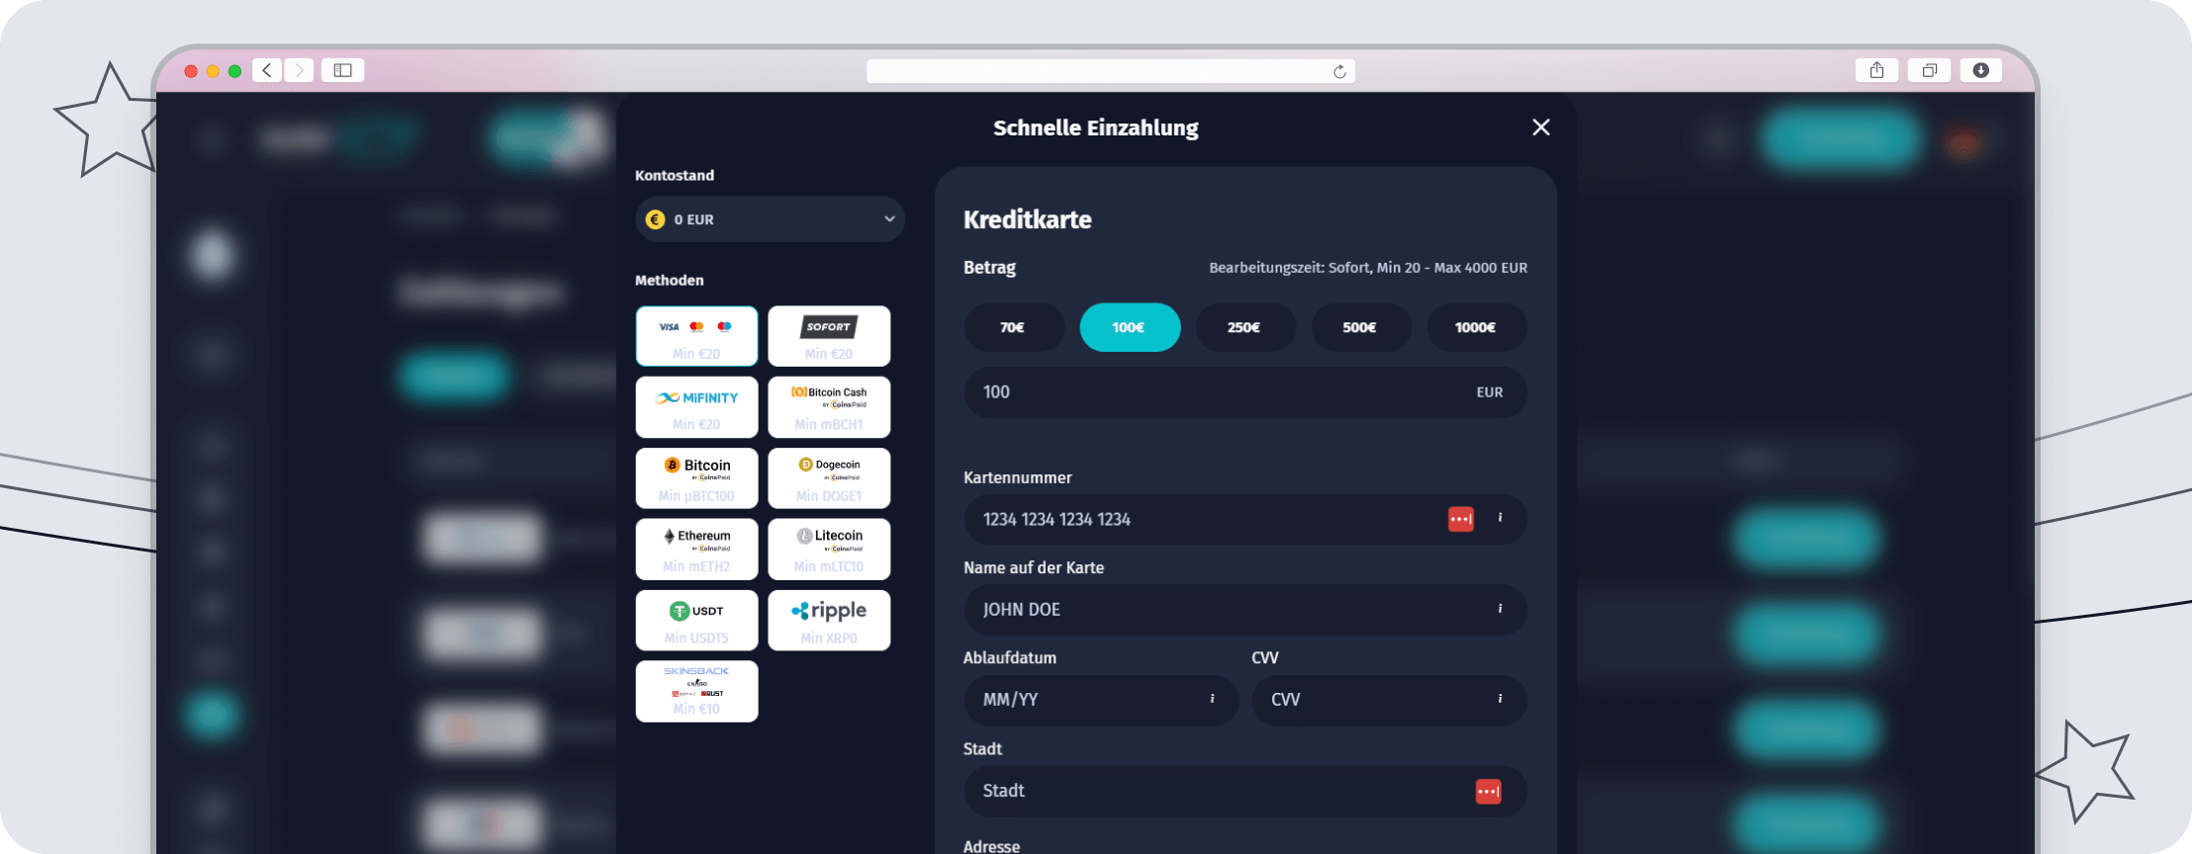Screen dimensions: 2192x854
Task: Click the amount field showing 100
Action: click(x=1245, y=392)
